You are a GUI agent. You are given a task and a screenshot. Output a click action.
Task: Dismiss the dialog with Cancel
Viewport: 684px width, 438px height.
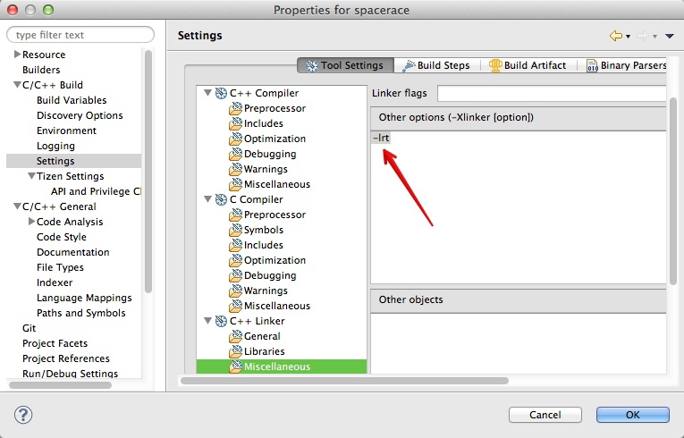pyautogui.click(x=545, y=415)
